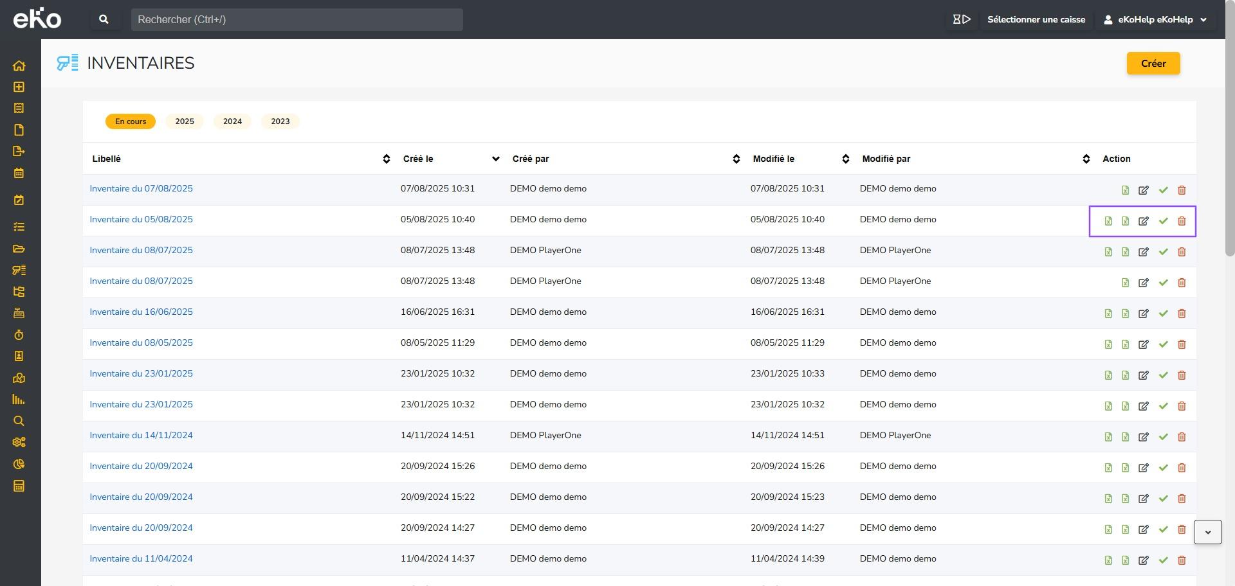Click the stopwatch icon in the sidebar
The image size is (1235, 586).
[x=19, y=335]
